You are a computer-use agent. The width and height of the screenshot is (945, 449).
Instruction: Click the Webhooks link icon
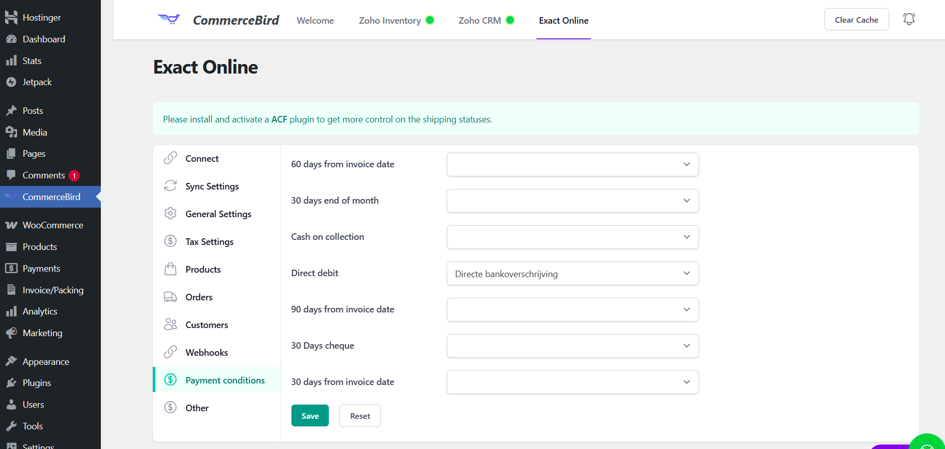pyautogui.click(x=170, y=352)
